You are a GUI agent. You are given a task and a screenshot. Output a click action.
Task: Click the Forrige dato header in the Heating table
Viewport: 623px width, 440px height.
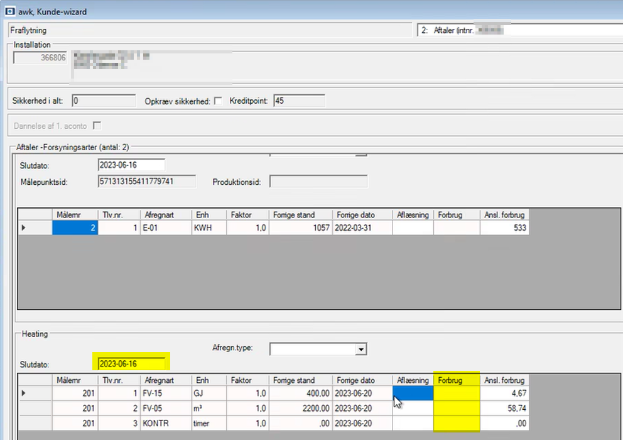[x=362, y=380]
